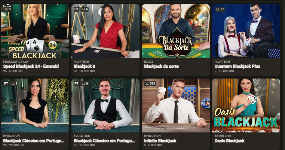Click the player count icon showing 17
The height and width of the screenshot is (150, 285).
click(220, 9)
